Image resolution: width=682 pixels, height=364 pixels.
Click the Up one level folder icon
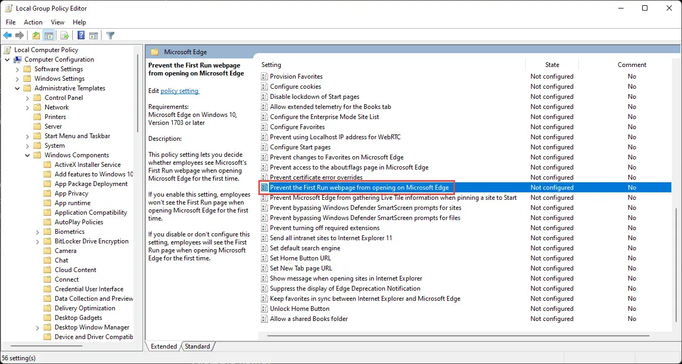click(36, 36)
